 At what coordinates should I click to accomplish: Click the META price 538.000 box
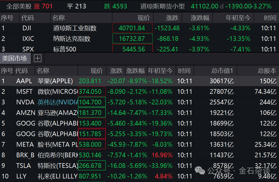92,145
